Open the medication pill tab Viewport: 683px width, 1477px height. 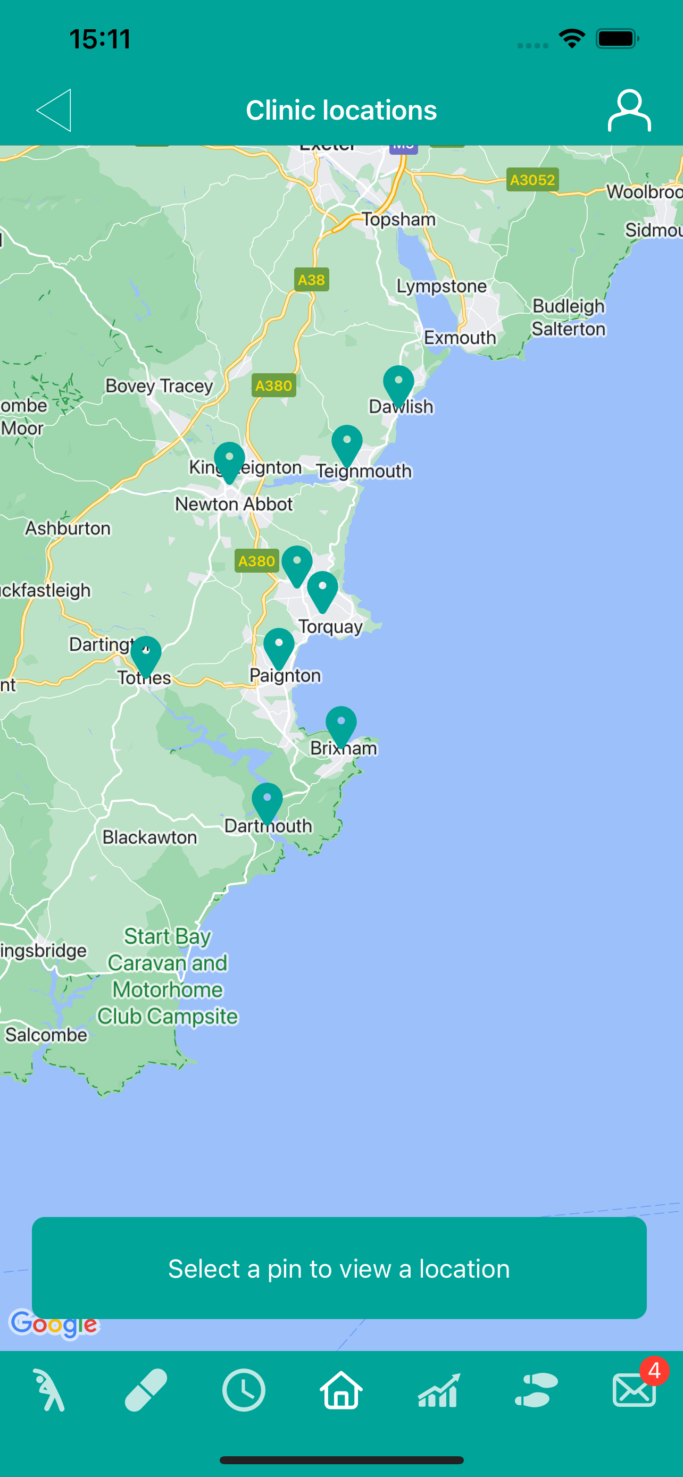tap(146, 1390)
